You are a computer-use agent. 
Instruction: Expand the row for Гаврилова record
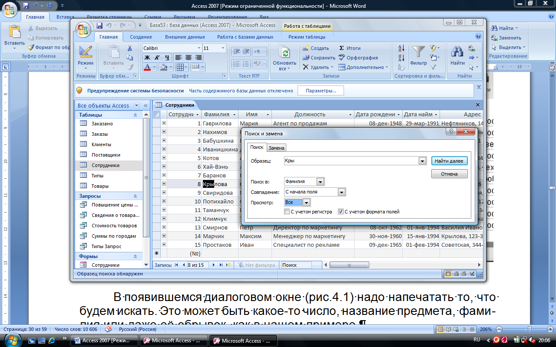click(164, 123)
